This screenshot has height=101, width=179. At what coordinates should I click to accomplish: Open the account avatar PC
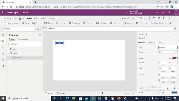176,12
